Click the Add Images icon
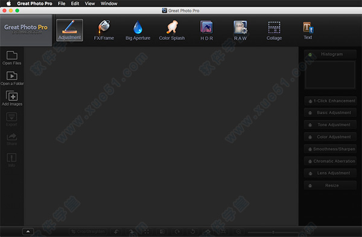 point(12,99)
